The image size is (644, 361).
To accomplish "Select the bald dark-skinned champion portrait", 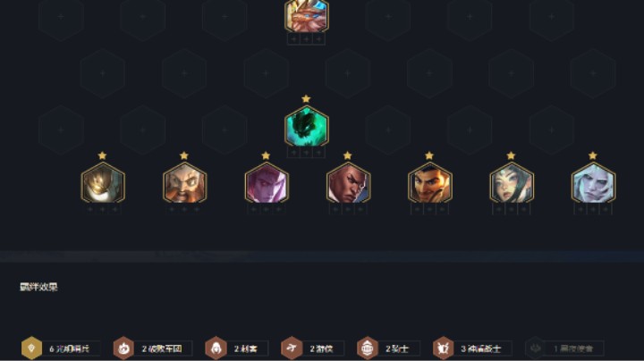I will (348, 183).
